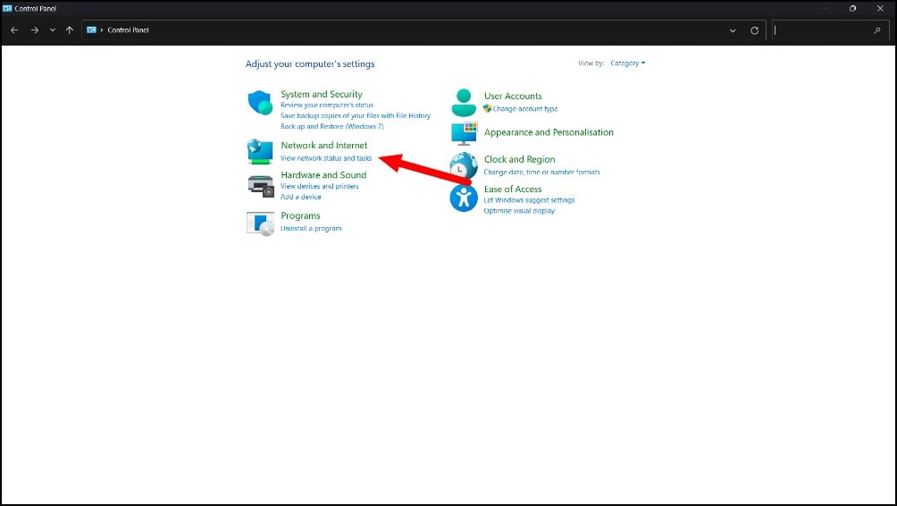Open Programs heading link

point(300,215)
